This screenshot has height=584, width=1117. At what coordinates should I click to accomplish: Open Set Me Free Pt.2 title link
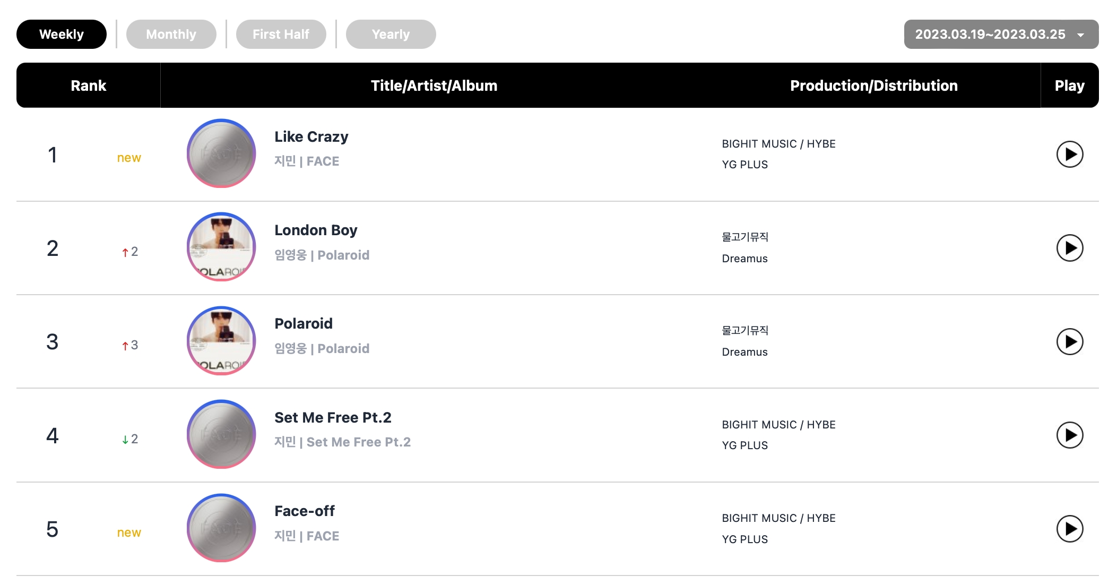333,418
